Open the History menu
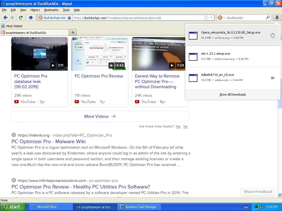The width and height of the screenshot is (282, 211). point(35,10)
